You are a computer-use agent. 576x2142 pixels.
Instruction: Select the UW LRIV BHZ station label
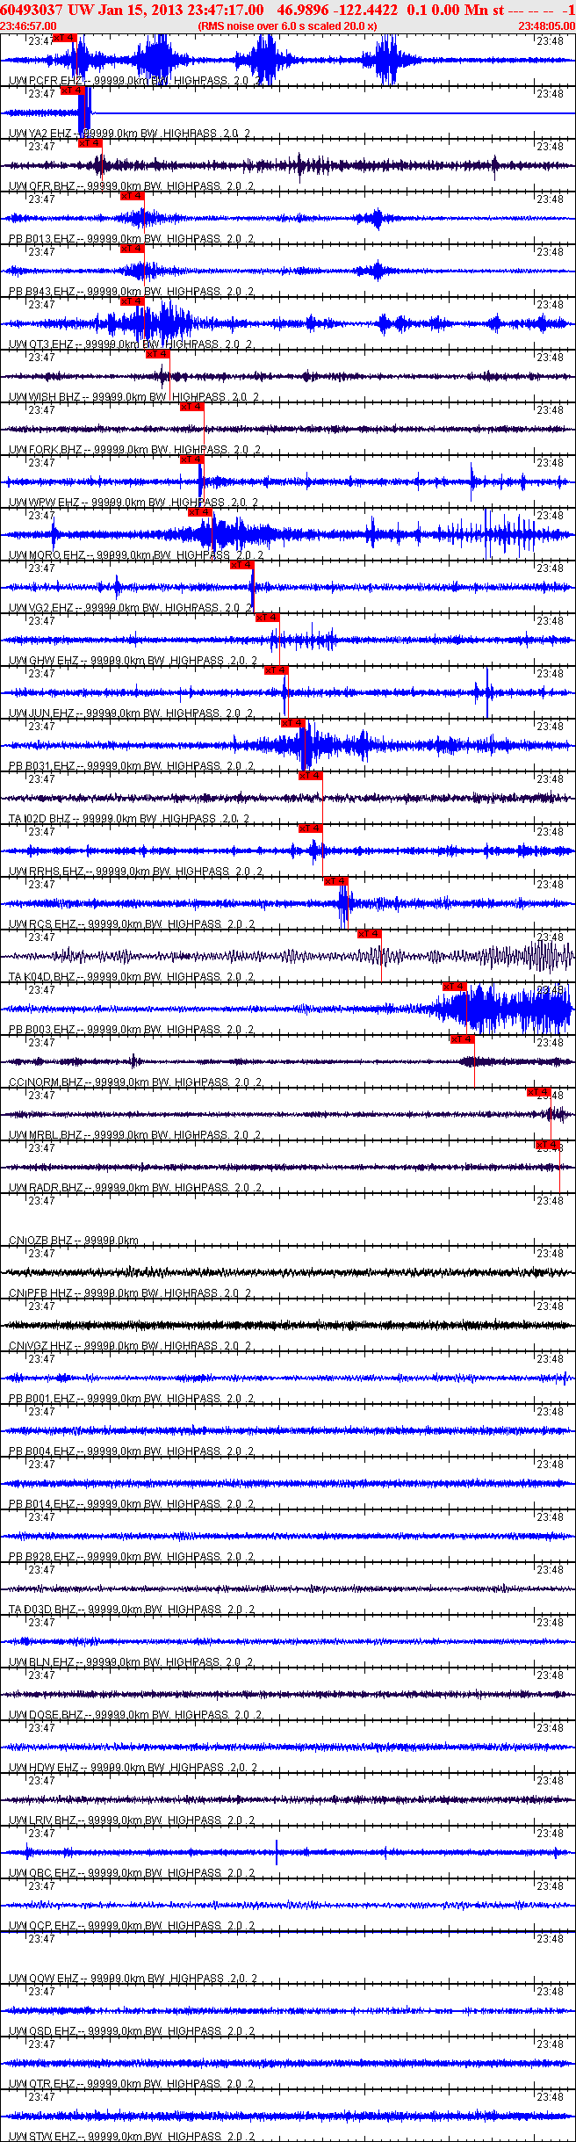[x=44, y=1820]
